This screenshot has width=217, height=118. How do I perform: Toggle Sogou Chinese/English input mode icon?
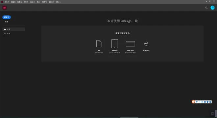(197, 102)
